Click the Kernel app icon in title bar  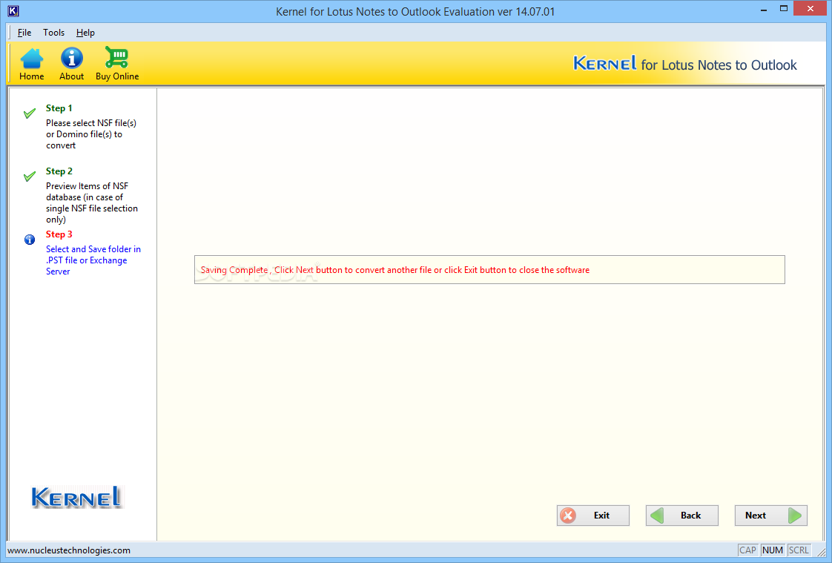click(13, 10)
